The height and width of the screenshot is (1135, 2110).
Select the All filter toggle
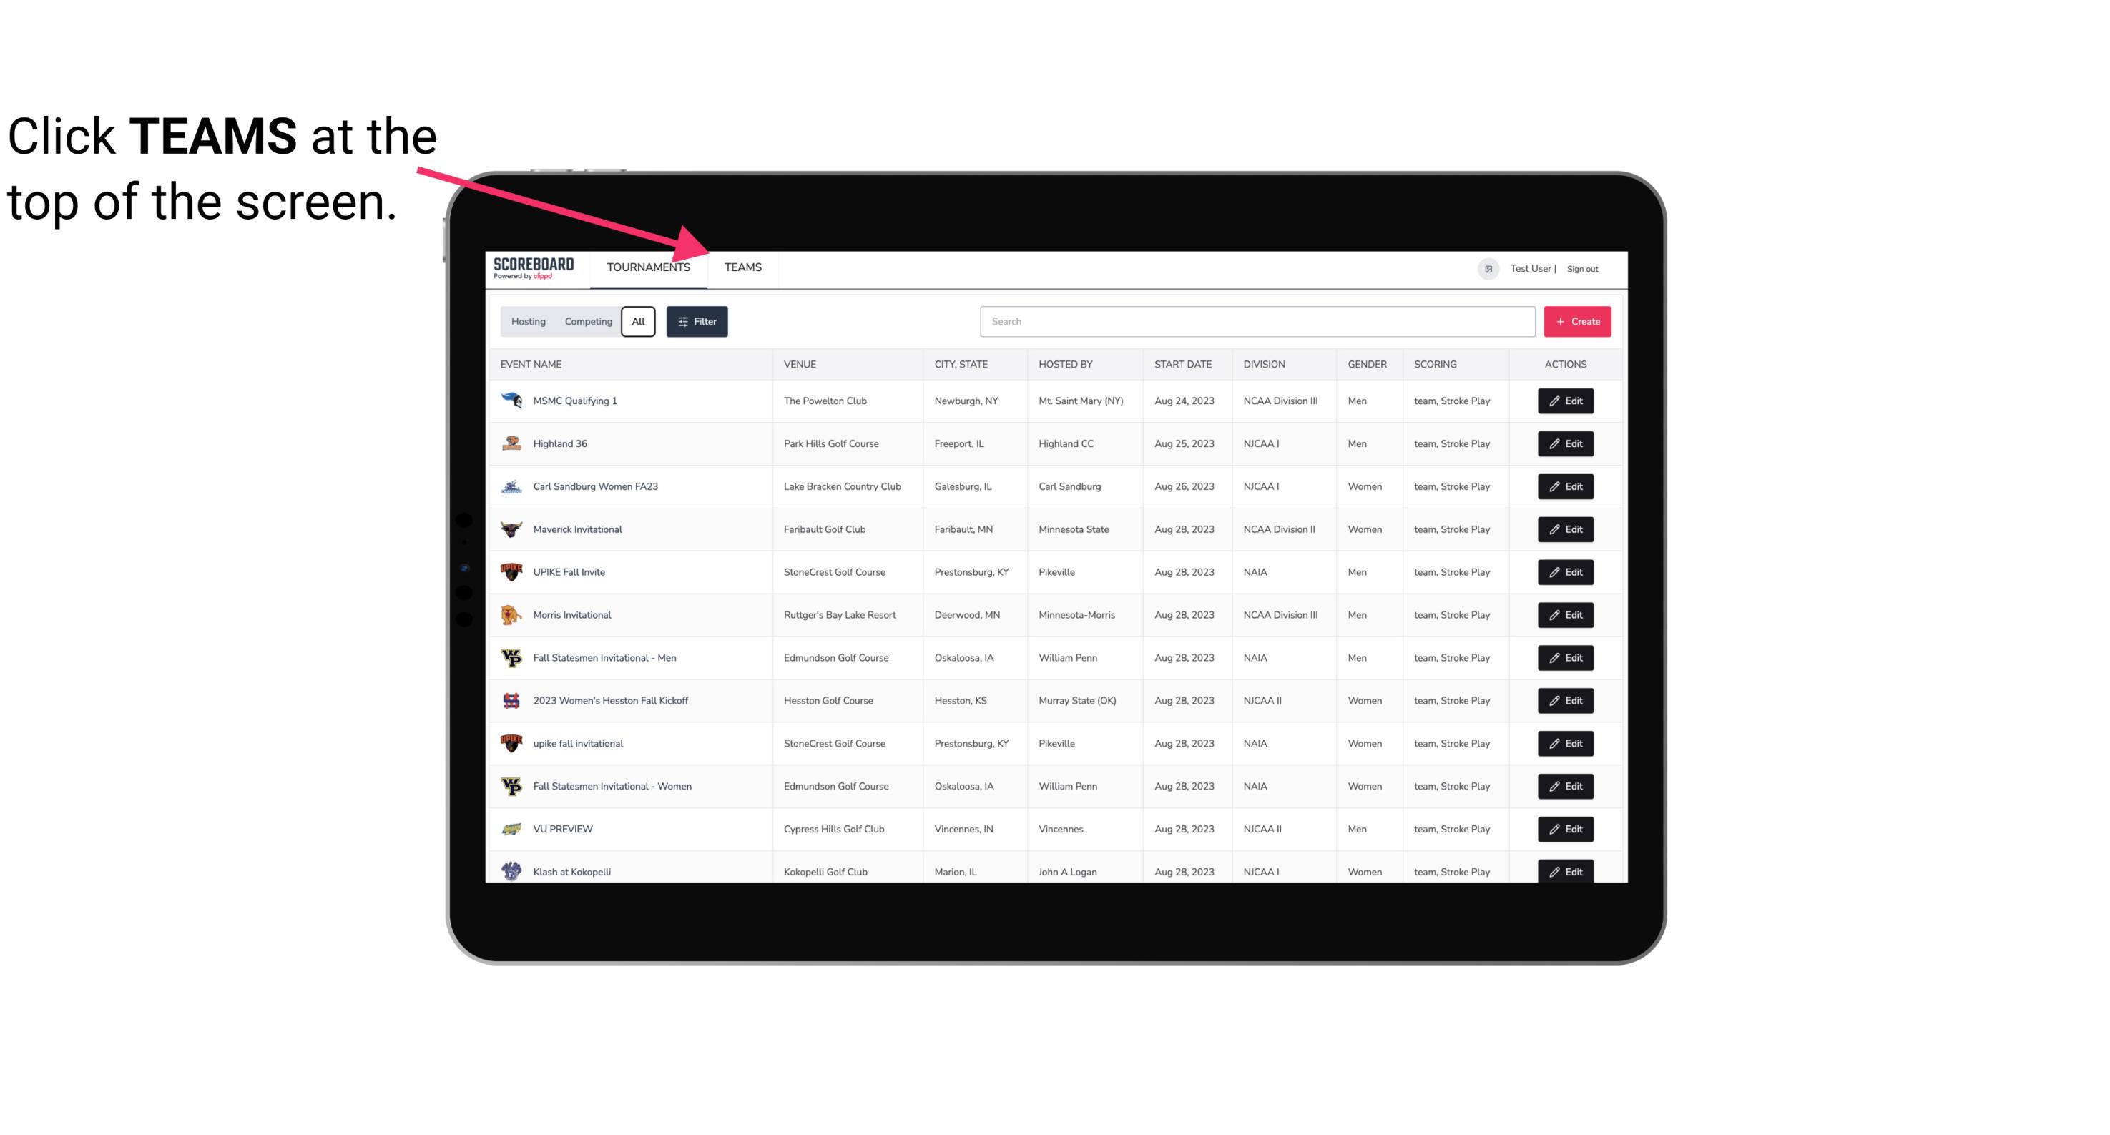point(637,322)
